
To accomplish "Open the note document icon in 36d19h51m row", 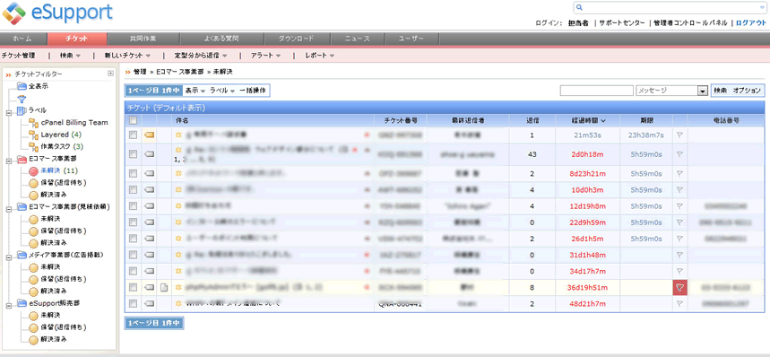I will pyautogui.click(x=165, y=287).
